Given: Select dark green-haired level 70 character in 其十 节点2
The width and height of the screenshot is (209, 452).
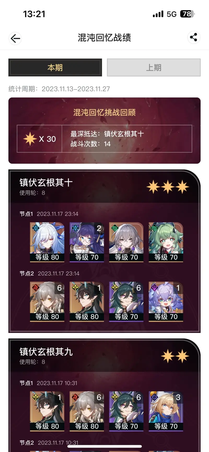Looking at the screenshot, I should click(x=126, y=302).
